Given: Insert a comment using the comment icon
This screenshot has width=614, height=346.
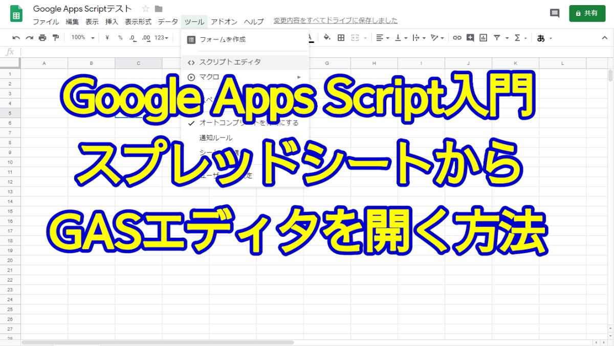Looking at the screenshot, I should (x=471, y=37).
